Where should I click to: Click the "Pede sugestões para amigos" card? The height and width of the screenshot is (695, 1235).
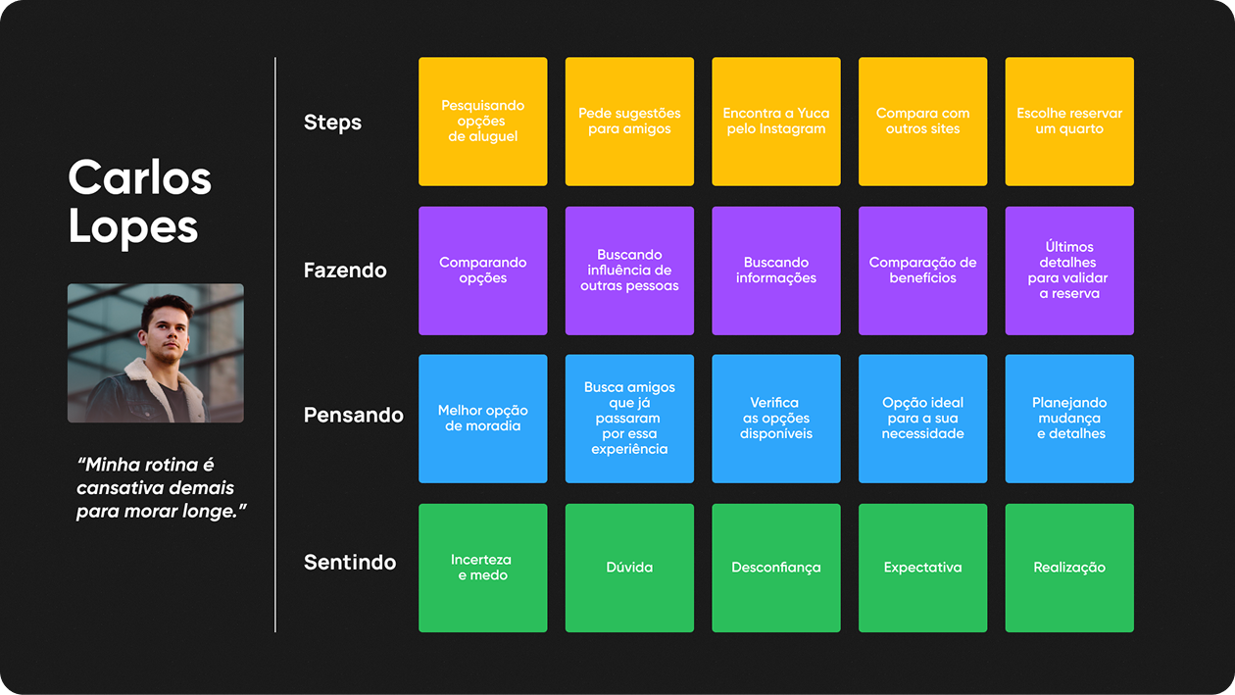click(x=629, y=122)
